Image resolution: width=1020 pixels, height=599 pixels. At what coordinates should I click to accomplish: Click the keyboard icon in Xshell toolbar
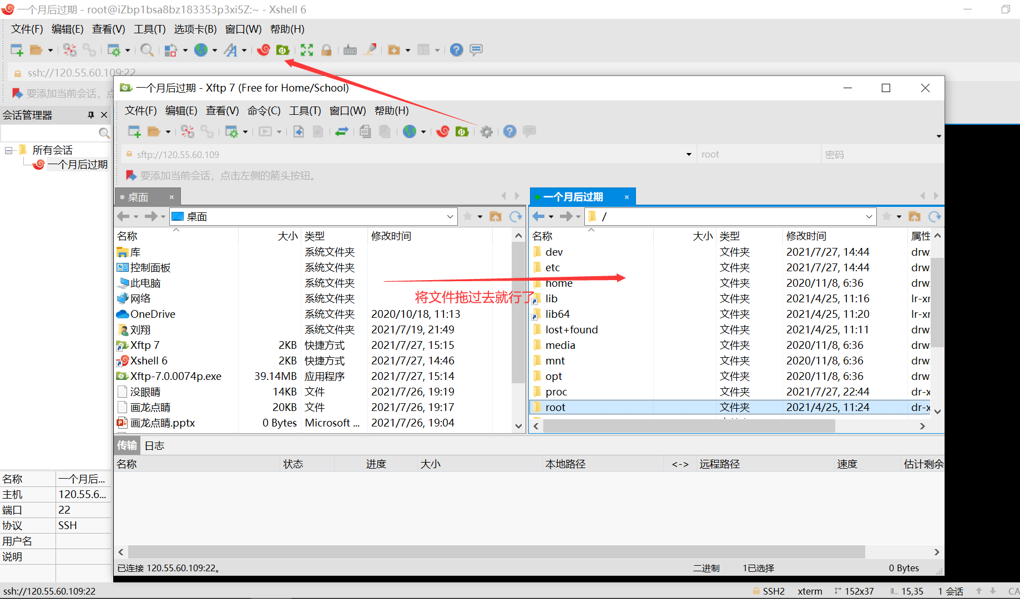click(350, 50)
